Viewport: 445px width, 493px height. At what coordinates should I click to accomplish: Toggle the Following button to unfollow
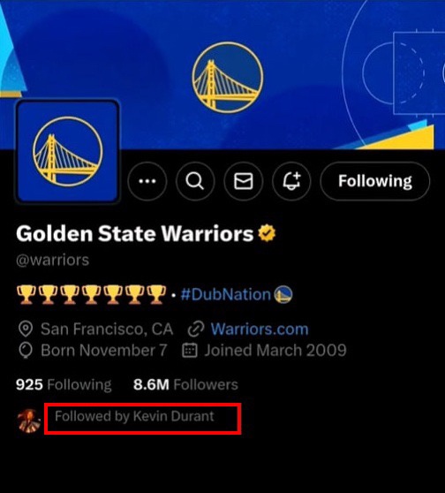tap(375, 181)
